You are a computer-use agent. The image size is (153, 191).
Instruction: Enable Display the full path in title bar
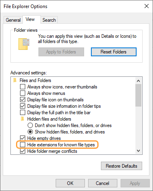pyautogui.click(x=22, y=113)
